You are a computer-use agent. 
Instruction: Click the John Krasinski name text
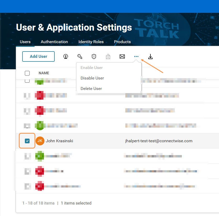pos(59,141)
